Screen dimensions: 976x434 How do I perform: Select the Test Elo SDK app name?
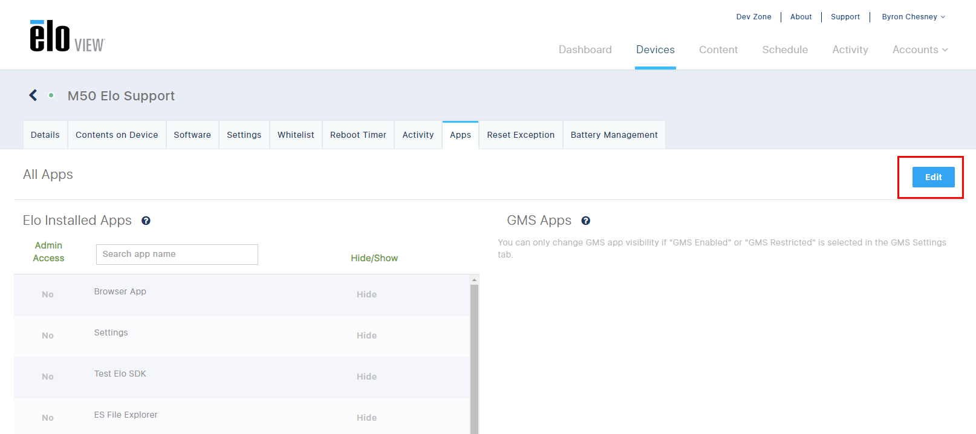[120, 374]
